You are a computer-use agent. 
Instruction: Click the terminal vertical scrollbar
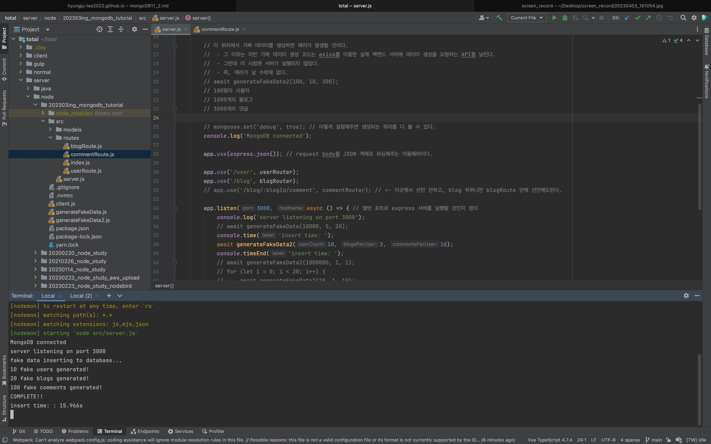(700, 389)
